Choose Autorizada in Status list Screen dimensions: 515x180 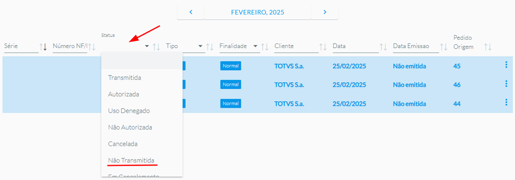click(142, 94)
